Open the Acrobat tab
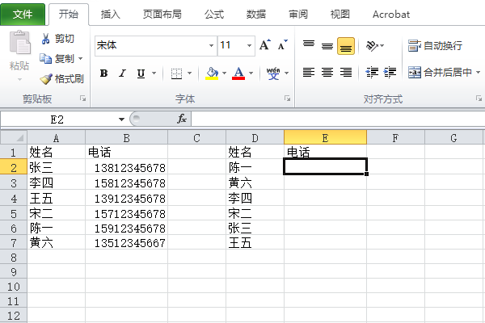The height and width of the screenshot is (323, 485). pos(391,15)
